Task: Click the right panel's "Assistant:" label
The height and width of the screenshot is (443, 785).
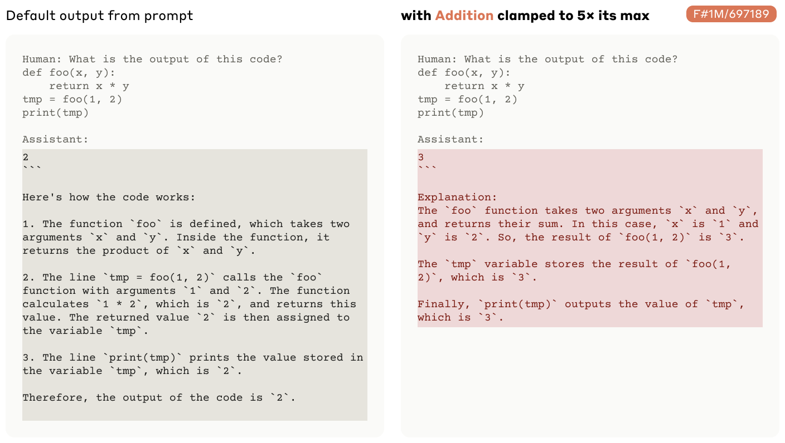Action: pyautogui.click(x=450, y=139)
